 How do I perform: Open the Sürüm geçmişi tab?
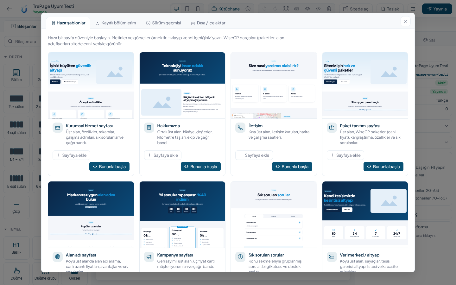(163, 23)
